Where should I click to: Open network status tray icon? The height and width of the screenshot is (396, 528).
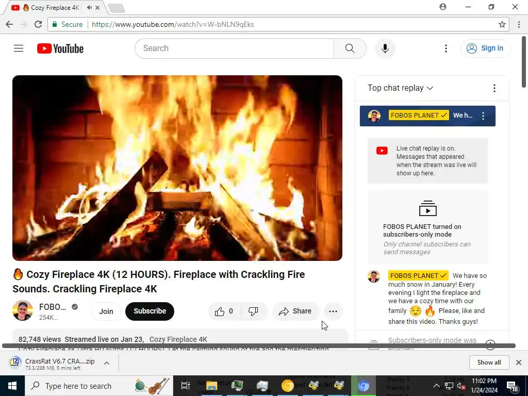pyautogui.click(x=449, y=386)
